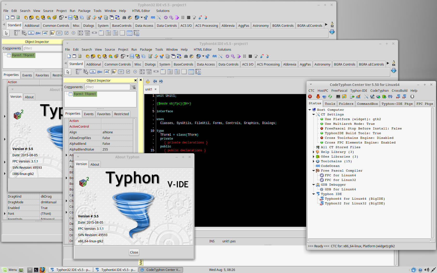Open terminal icon in CodeTyphon Center toolbar
The width and height of the screenshot is (437, 273).
coord(338,96)
